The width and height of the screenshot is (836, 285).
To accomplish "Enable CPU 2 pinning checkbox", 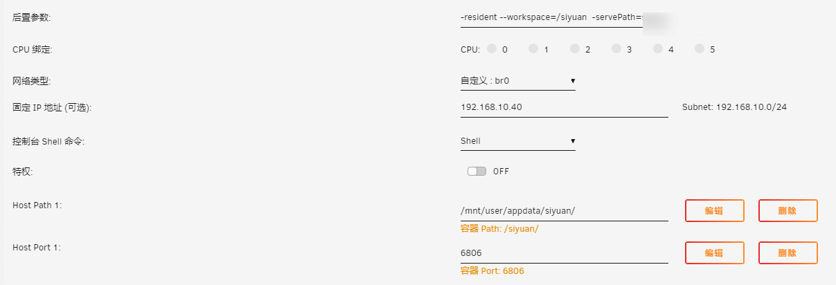I will 575,49.
